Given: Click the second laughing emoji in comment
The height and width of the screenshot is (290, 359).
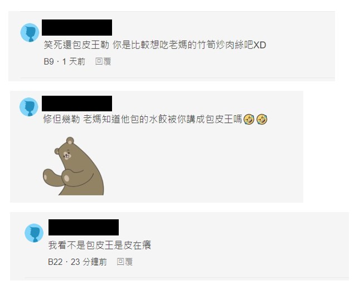Looking at the screenshot, I should 262,119.
